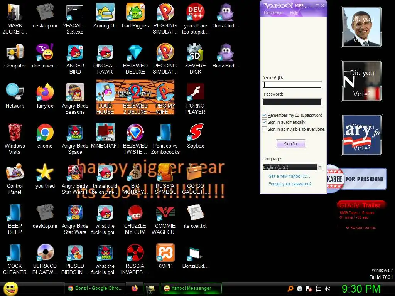Activate the Yahoo! Messenger taskbar button

pos(191,288)
